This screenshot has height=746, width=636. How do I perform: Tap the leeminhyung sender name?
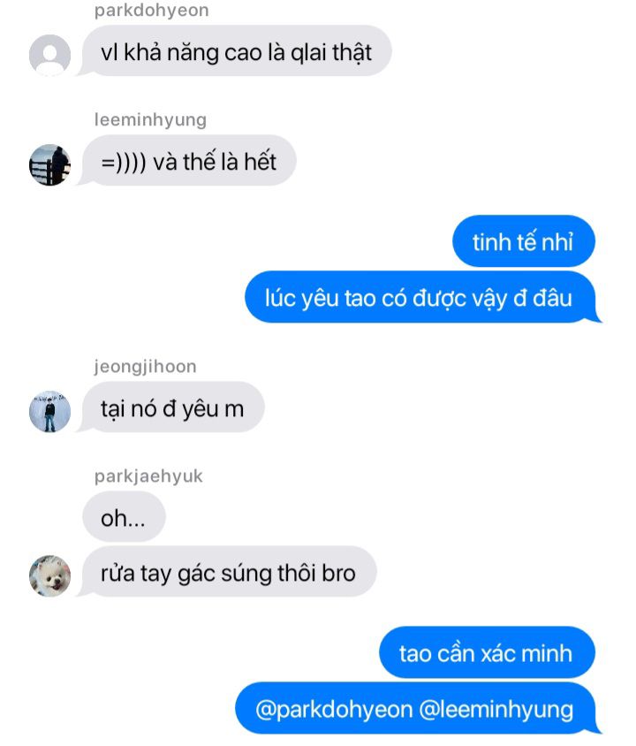(150, 119)
